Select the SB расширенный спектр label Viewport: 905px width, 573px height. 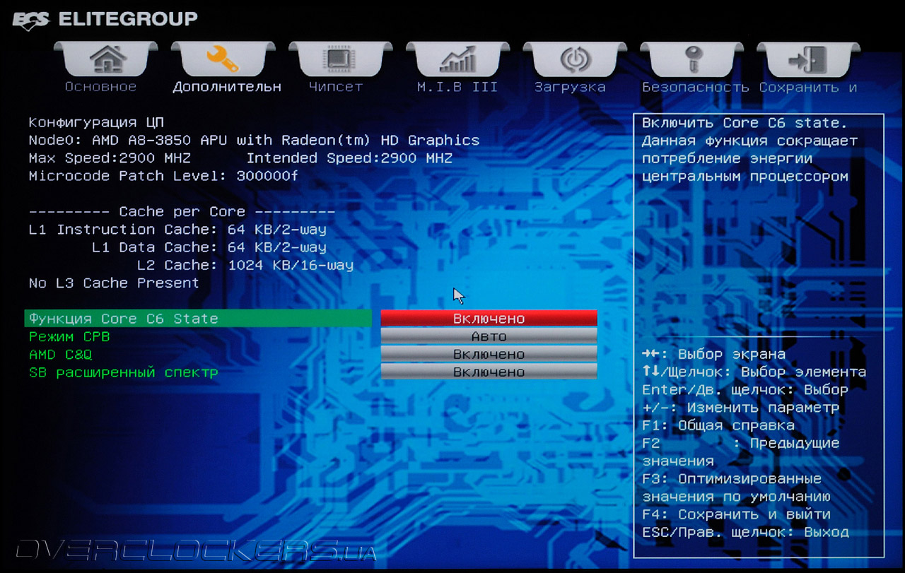[123, 372]
